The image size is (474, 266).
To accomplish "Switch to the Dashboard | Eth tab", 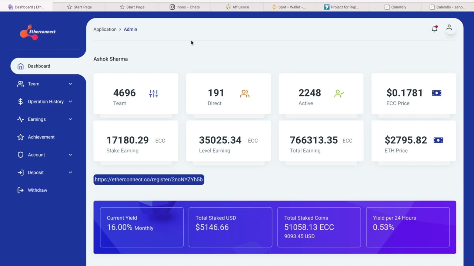I will (x=26, y=7).
